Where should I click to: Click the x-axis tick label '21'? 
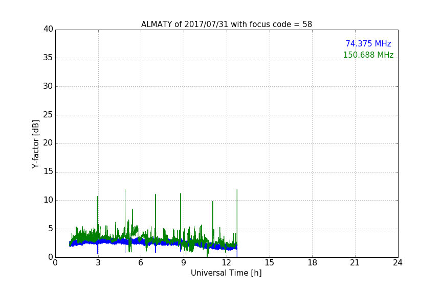(x=355, y=263)
